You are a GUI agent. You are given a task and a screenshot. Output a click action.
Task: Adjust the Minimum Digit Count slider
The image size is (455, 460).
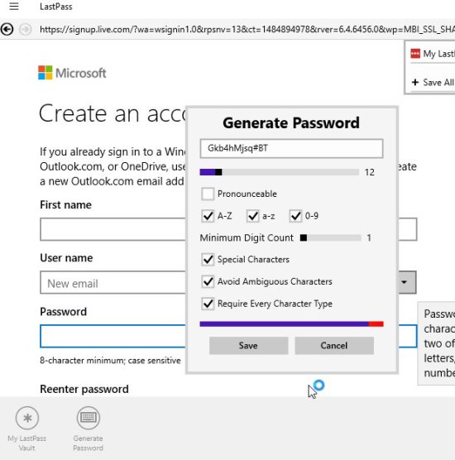click(x=331, y=237)
